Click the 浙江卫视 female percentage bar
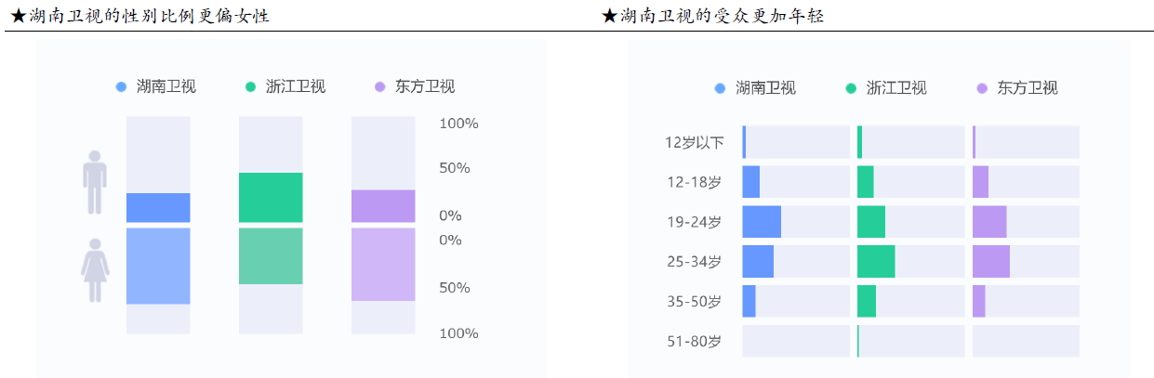The height and width of the screenshot is (378, 1154). pos(271,256)
